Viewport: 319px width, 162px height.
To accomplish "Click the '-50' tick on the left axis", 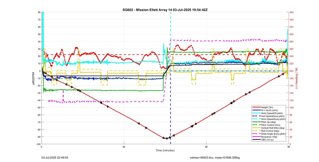I will (38, 107).
